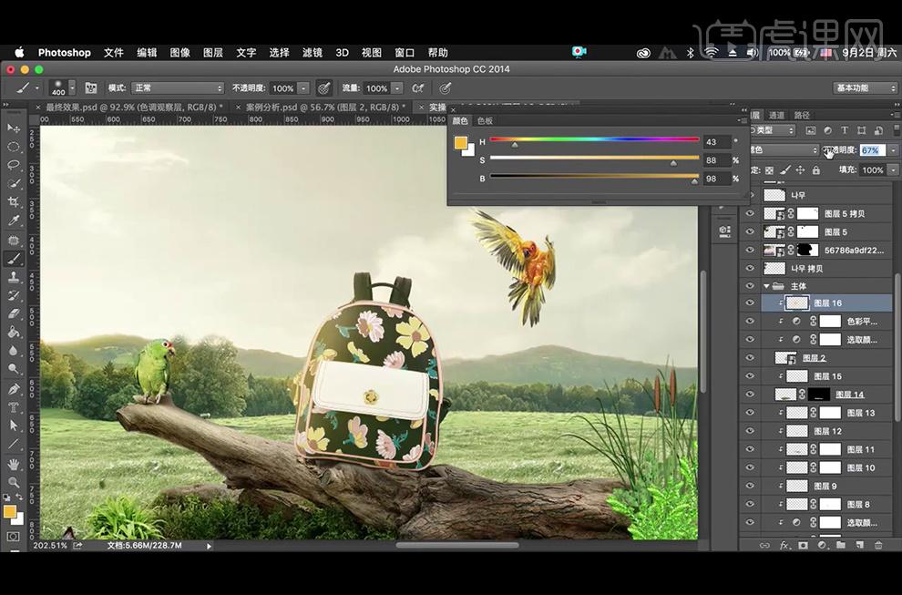The image size is (902, 595).
Task: Toggle visibility of the 主体 group
Action: [750, 286]
